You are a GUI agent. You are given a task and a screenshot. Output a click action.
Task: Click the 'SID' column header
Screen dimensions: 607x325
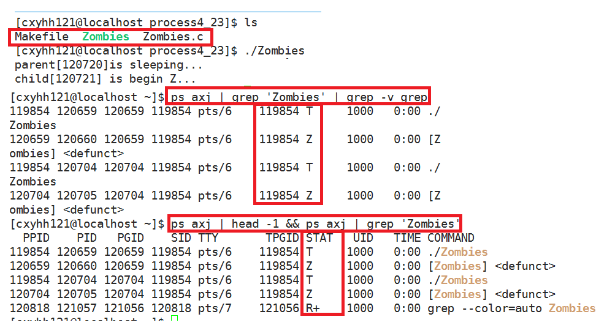181,237
